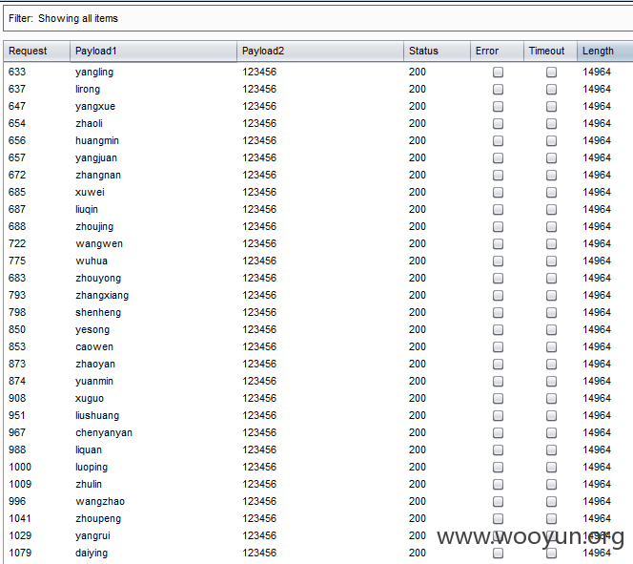Toggle Error checkbox in yangling row

[499, 72]
